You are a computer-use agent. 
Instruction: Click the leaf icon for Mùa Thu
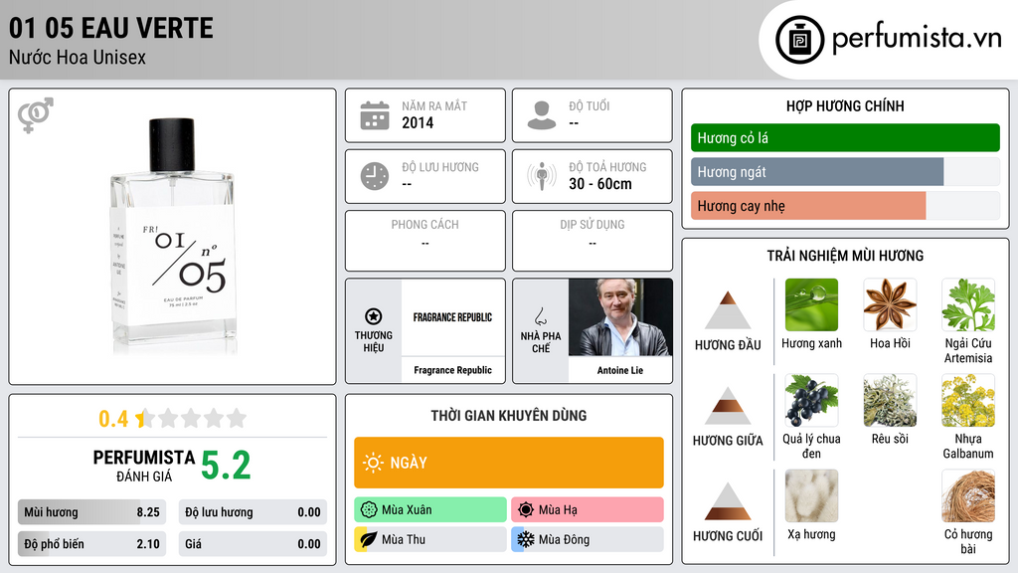(368, 539)
